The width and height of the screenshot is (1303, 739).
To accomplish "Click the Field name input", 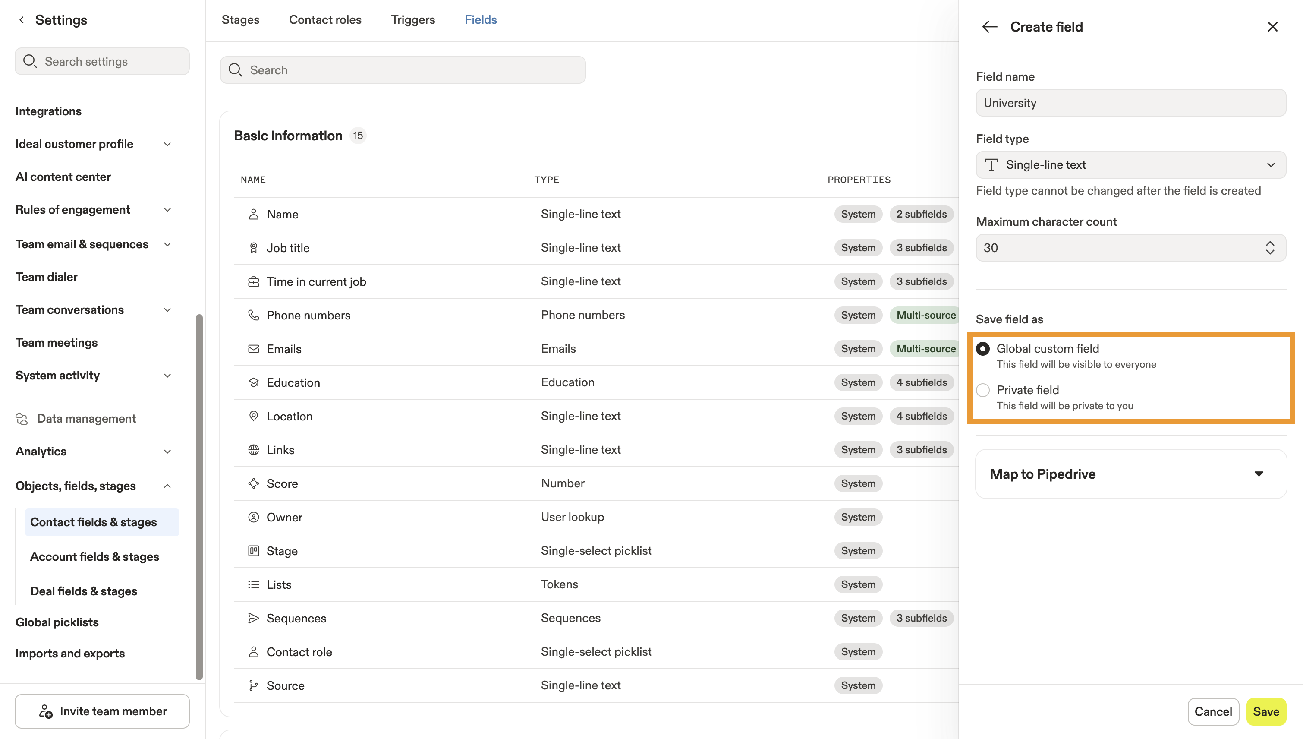I will coord(1130,103).
